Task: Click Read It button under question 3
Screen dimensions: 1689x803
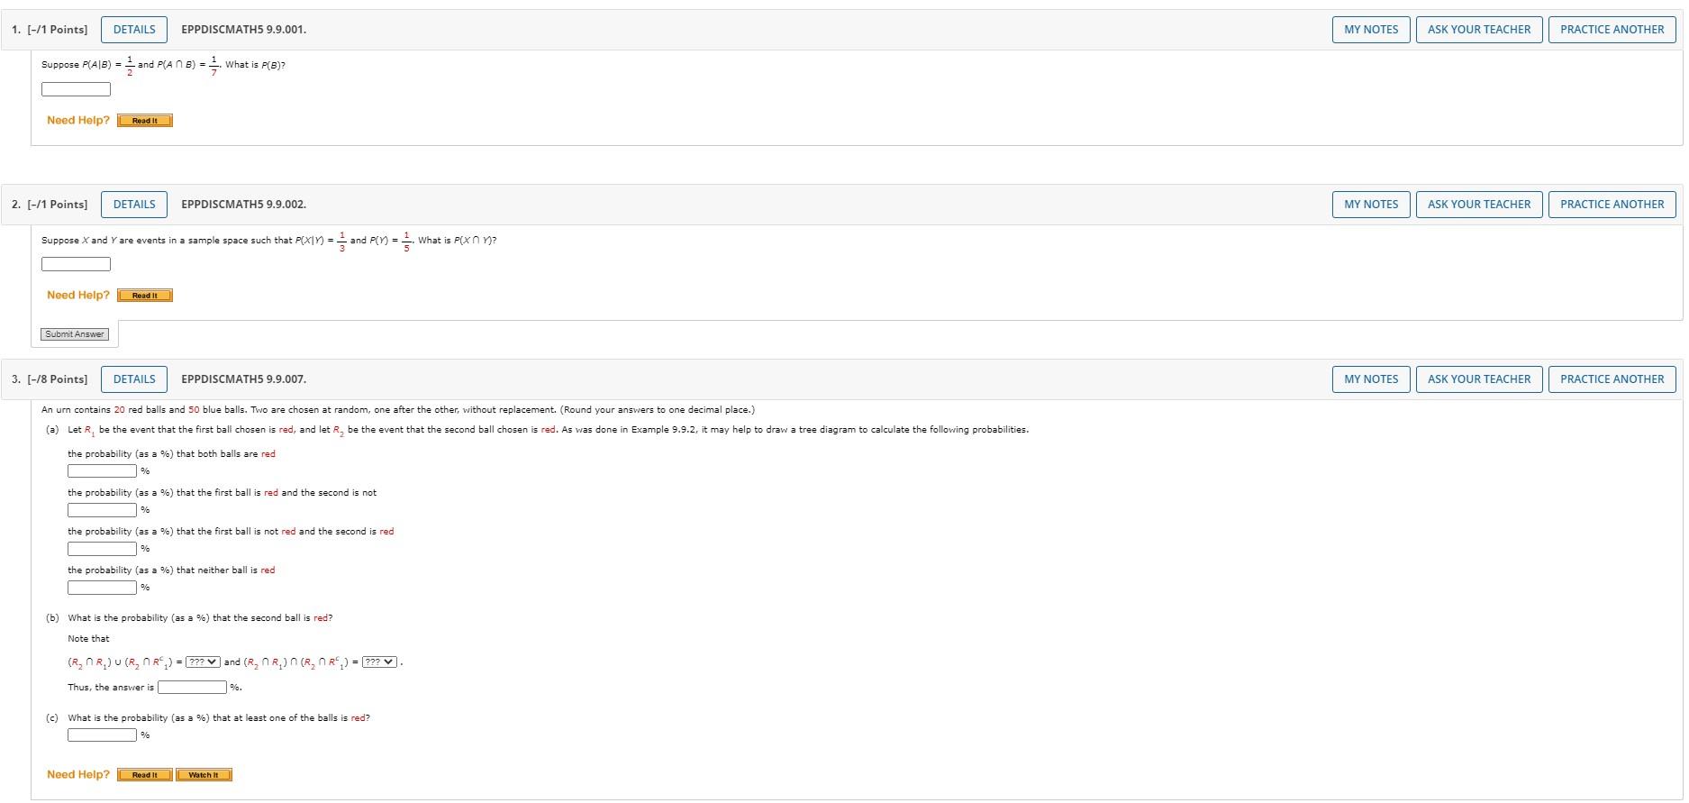Action: (145, 775)
